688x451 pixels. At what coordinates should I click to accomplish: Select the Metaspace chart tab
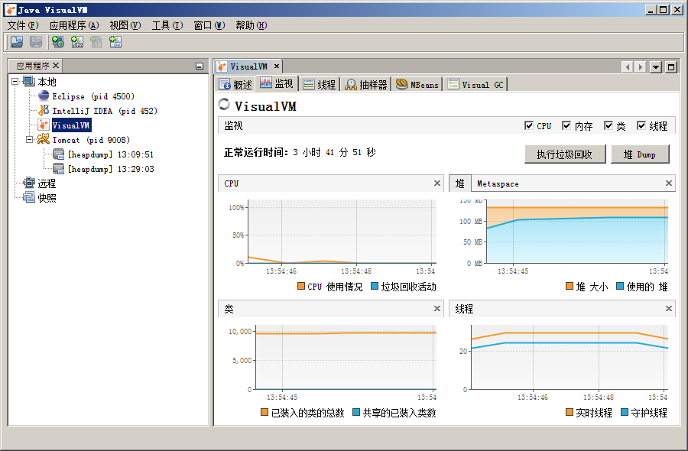click(498, 183)
